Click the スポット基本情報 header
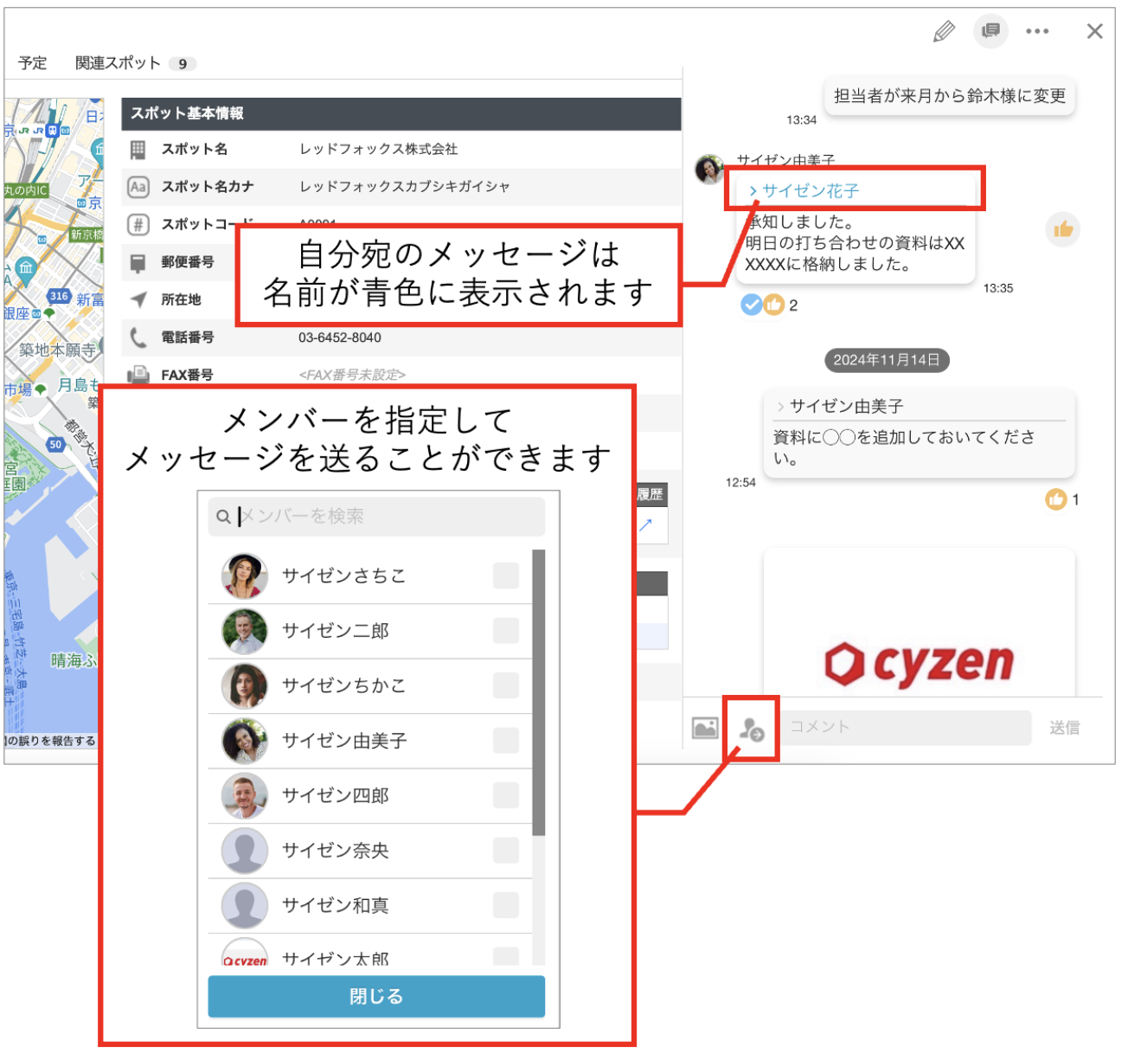 coord(401,113)
